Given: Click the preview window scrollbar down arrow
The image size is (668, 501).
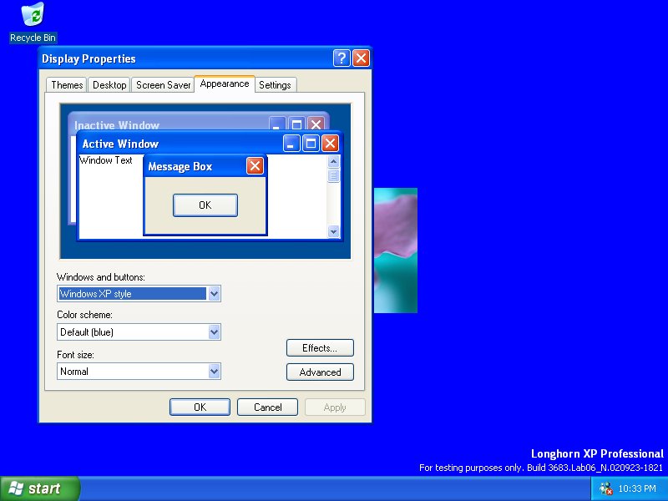Looking at the screenshot, I should (334, 232).
